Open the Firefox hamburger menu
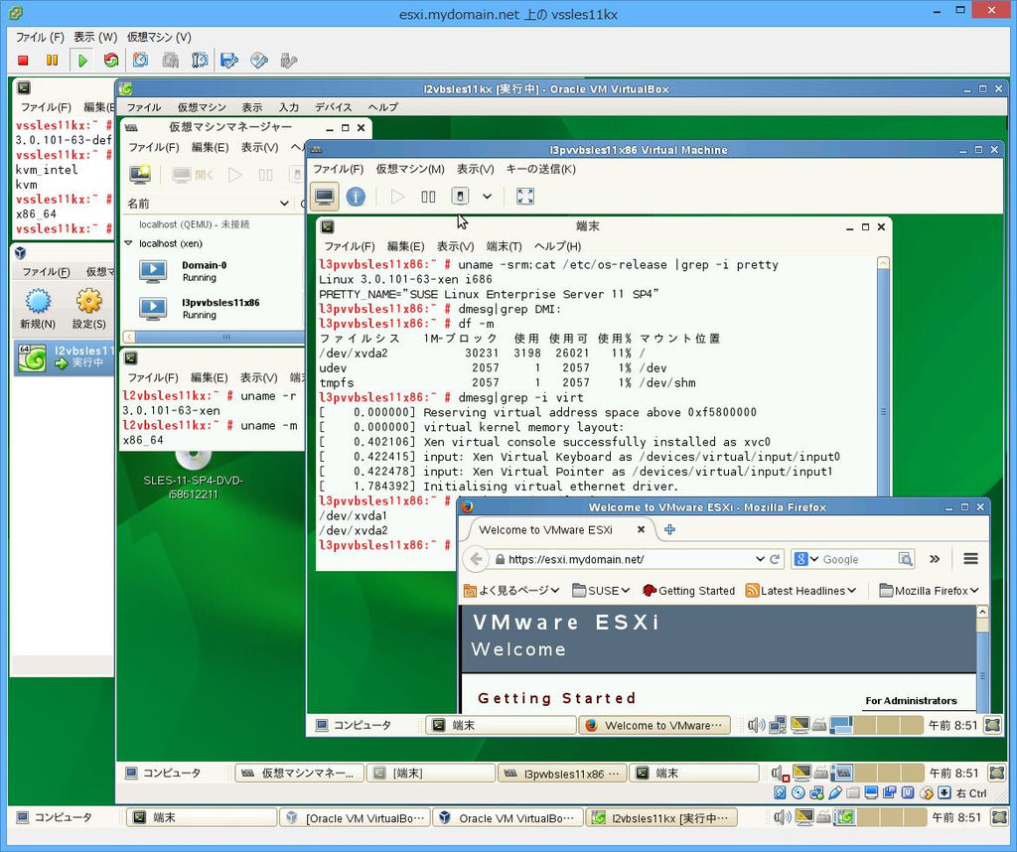 (x=971, y=558)
